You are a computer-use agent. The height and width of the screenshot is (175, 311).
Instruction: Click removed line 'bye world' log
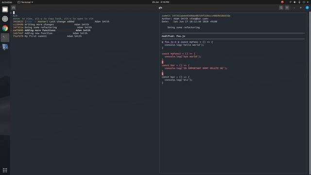tap(183, 56)
